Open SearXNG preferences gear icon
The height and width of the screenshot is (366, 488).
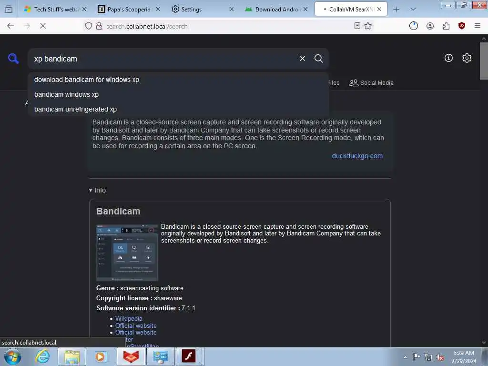(x=467, y=58)
